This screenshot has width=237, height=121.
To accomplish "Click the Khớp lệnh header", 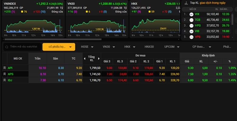I will click(208, 55).
